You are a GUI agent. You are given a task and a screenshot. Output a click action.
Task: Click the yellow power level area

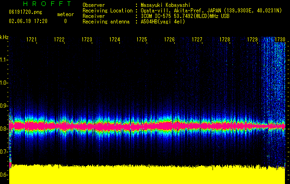138,176
